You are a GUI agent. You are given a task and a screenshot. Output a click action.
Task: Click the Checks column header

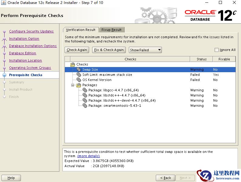coord(130,59)
